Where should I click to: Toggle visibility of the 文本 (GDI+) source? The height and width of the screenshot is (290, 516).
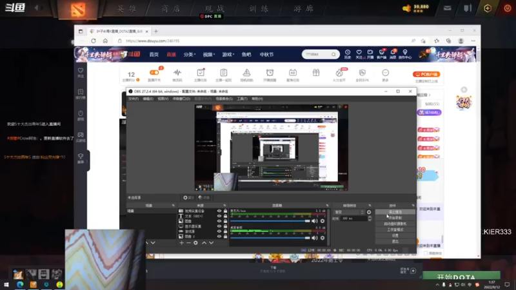tap(219, 216)
